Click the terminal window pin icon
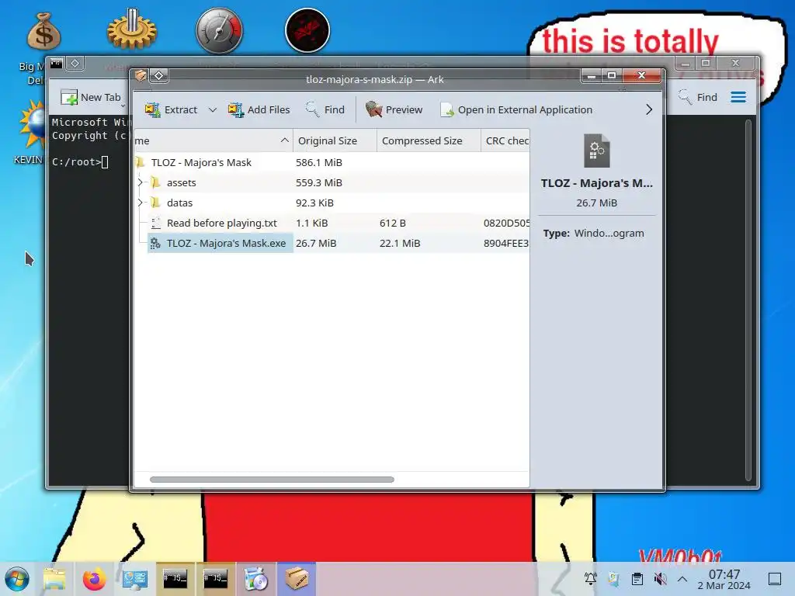This screenshot has height=596, width=795. [75, 64]
